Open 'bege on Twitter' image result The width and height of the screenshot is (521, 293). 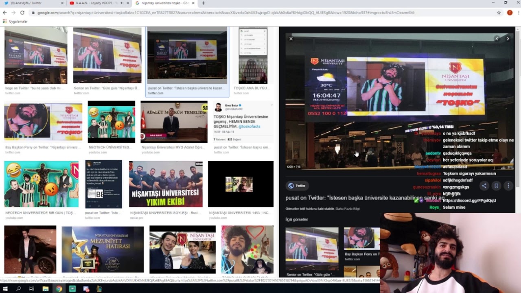[36, 55]
